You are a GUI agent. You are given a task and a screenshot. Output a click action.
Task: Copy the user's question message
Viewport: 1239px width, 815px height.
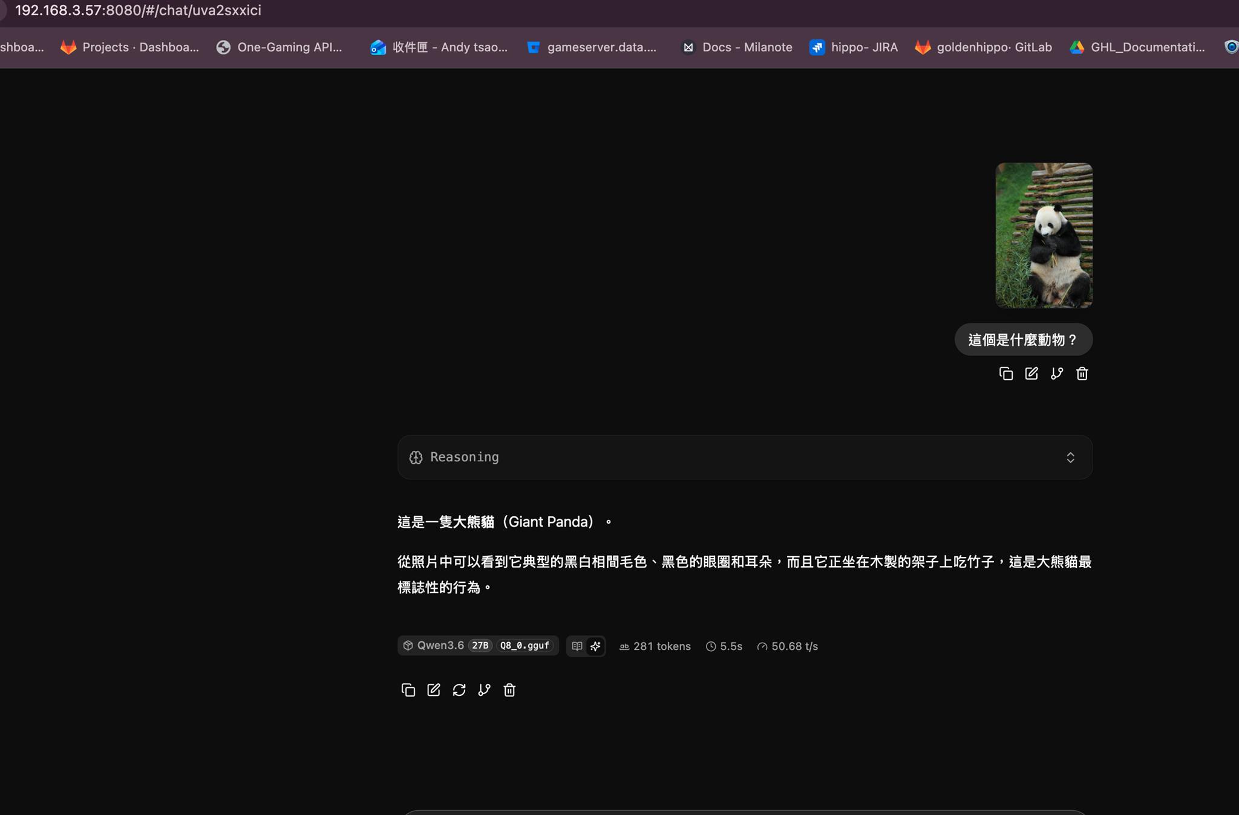[1006, 374]
